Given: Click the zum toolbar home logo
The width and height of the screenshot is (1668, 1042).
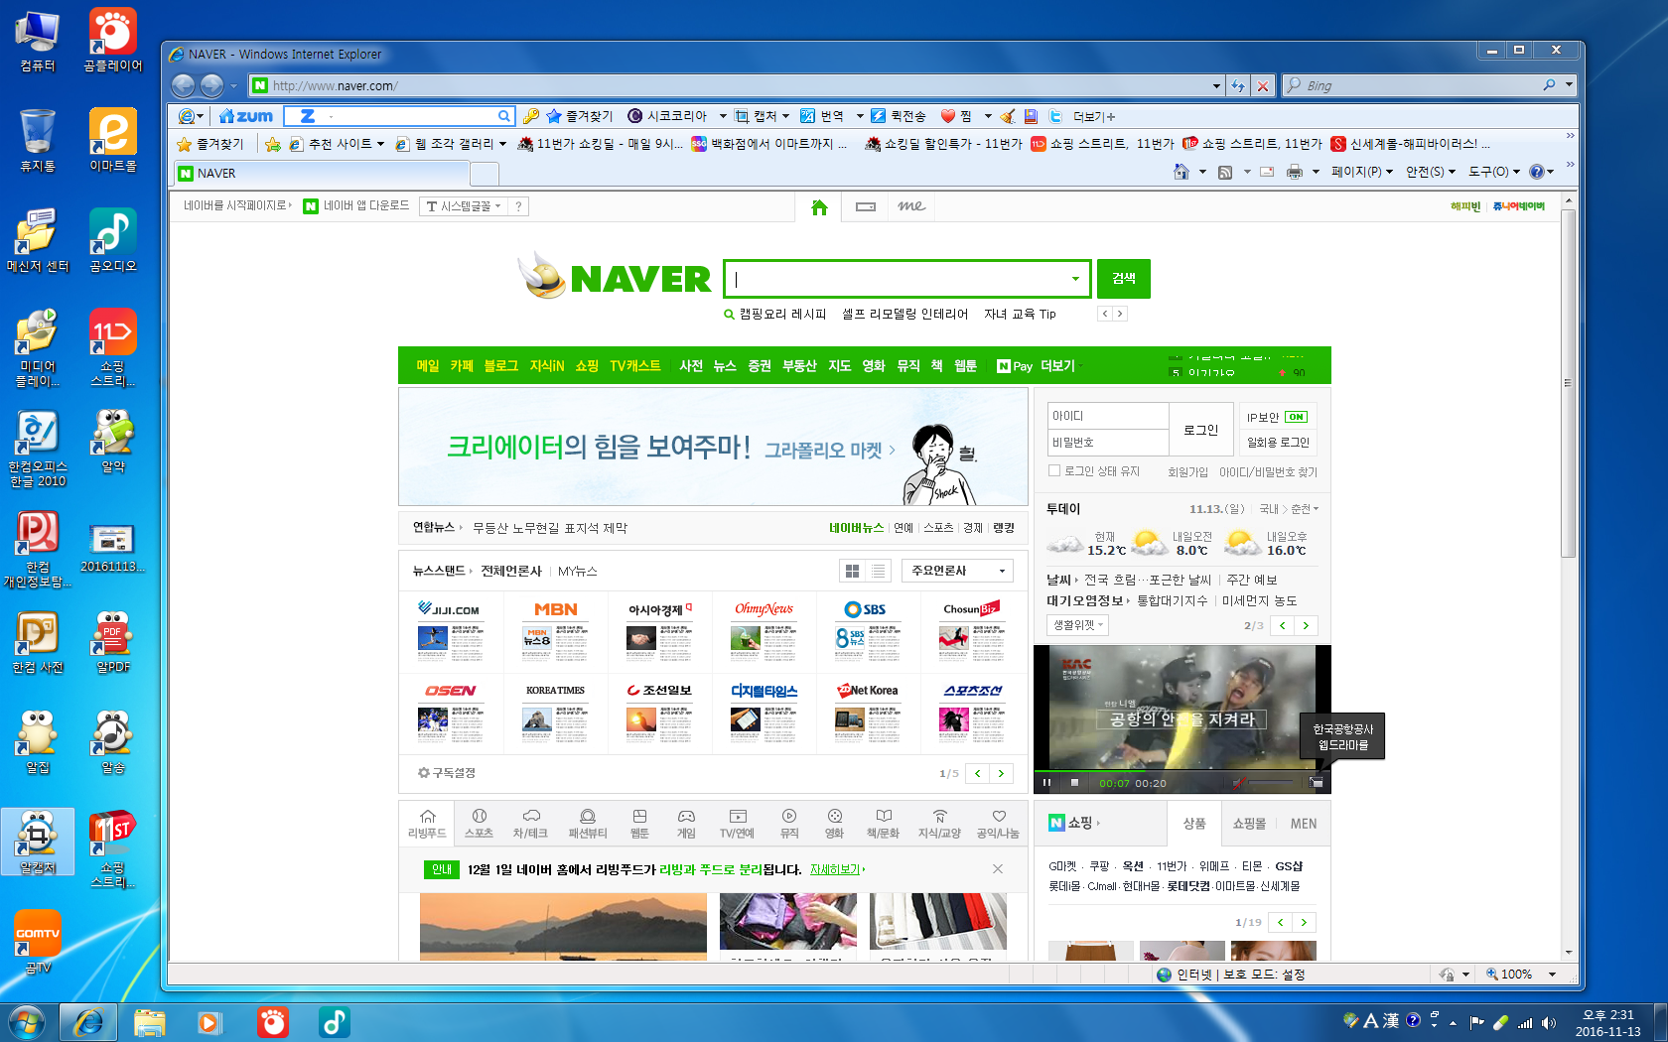Looking at the screenshot, I should pyautogui.click(x=246, y=116).
